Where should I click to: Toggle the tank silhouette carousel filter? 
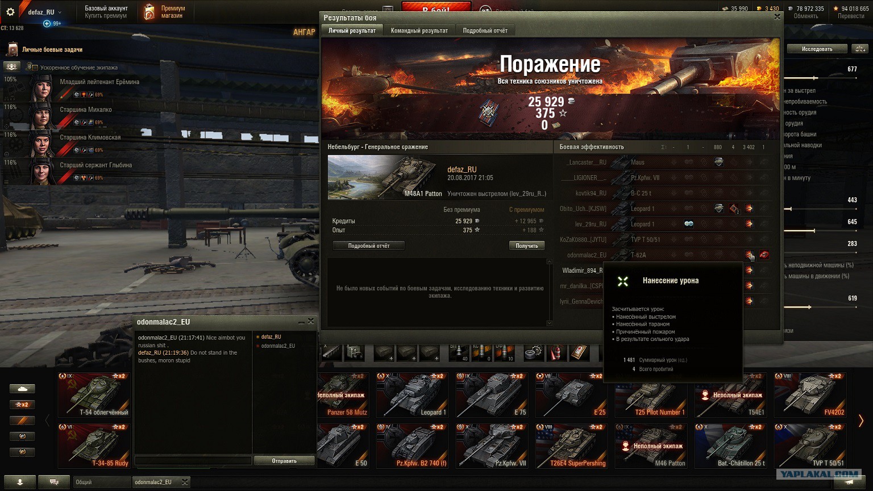point(22,389)
